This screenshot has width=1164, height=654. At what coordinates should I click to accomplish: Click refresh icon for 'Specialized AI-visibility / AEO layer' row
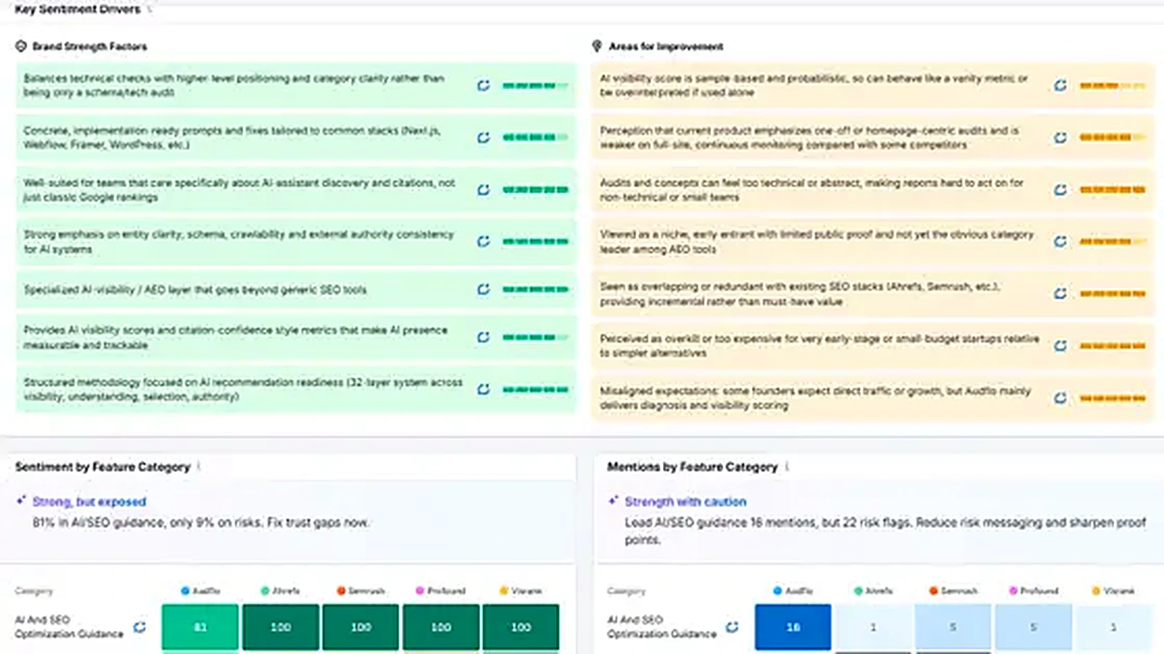point(484,289)
